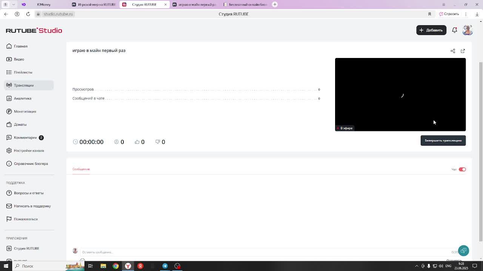Open the user profile avatar menu
483x271 pixels.
[468, 30]
